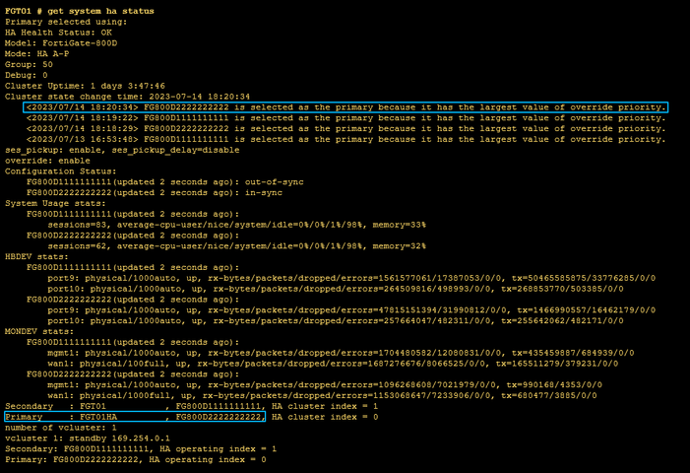Image resolution: width=690 pixels, height=473 pixels.
Task: Click the 'sessions=62' usage line
Action: pos(237,246)
